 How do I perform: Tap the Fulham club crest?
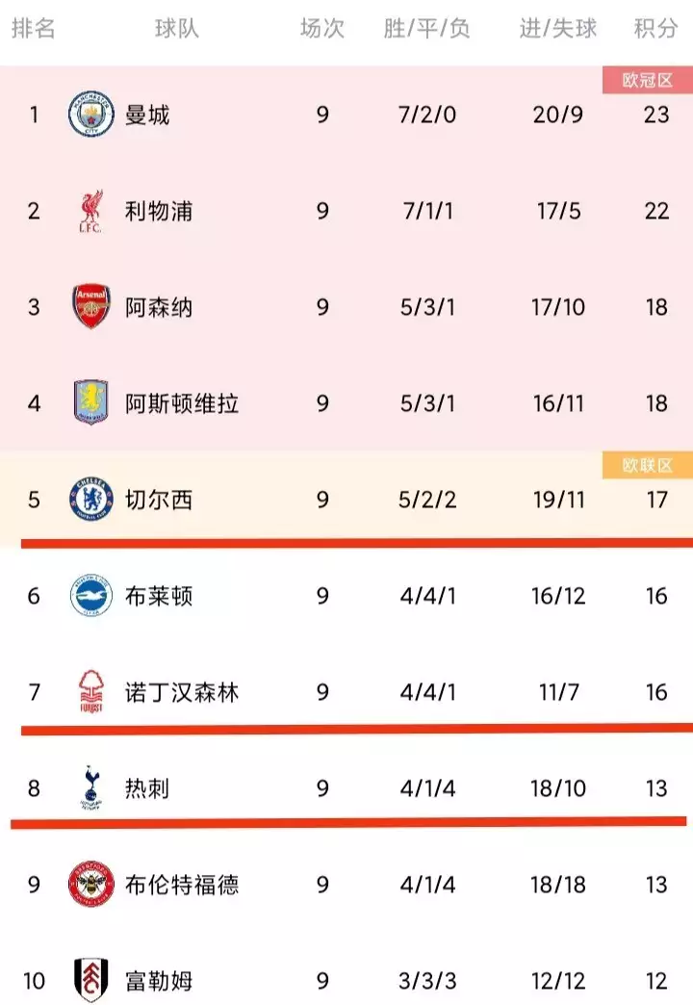[91, 981]
